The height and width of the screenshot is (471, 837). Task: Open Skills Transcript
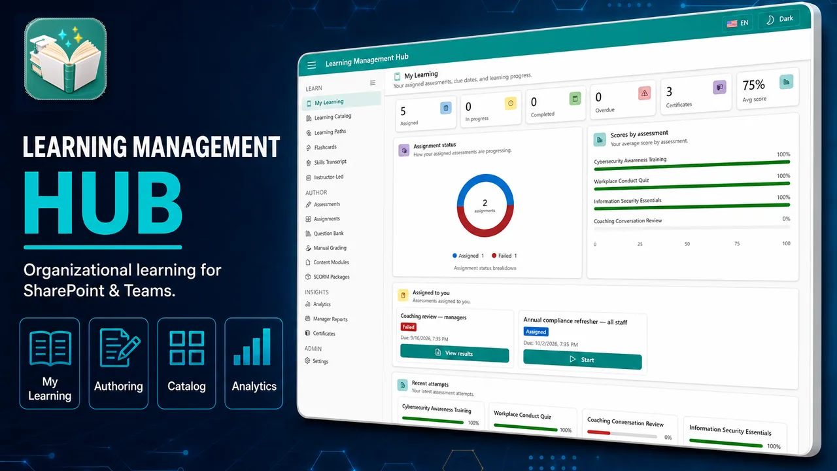tap(326, 162)
